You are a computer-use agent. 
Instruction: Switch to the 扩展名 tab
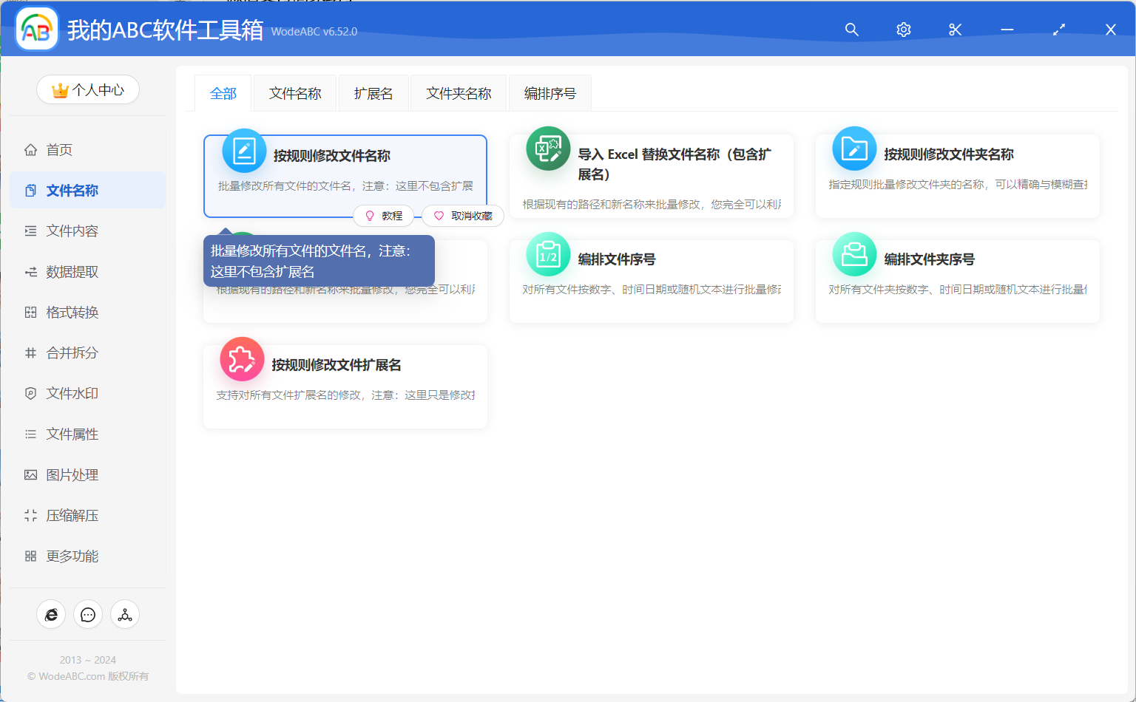pos(373,92)
